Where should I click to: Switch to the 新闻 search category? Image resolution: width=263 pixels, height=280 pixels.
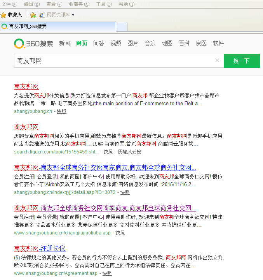64,43
